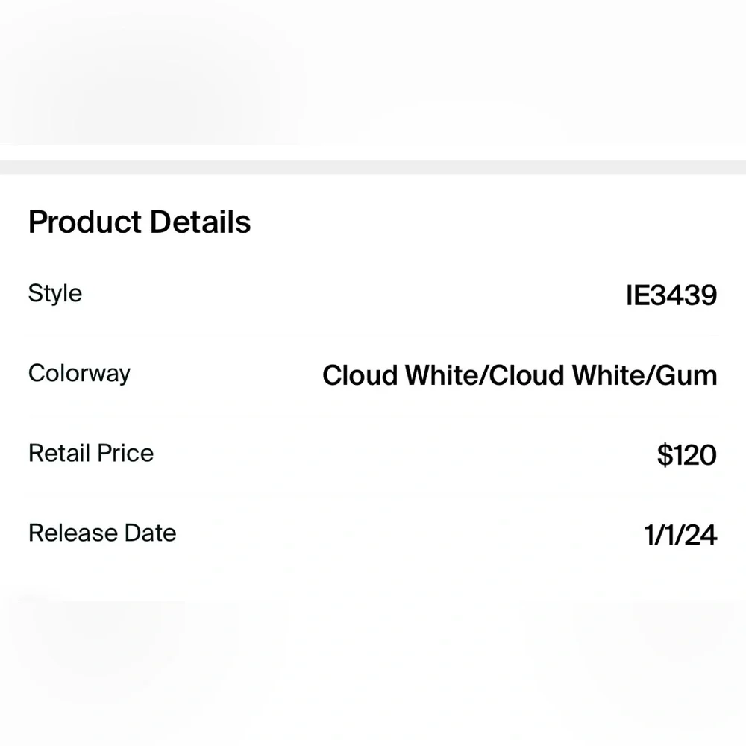Image resolution: width=746 pixels, height=746 pixels.
Task: Click the Product Details heading
Action: (x=140, y=222)
